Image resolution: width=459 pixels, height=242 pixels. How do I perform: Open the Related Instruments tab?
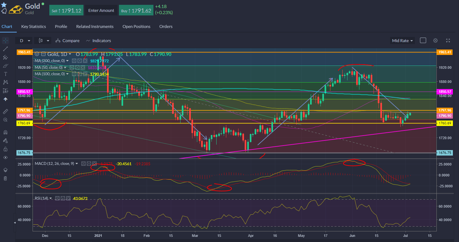point(95,27)
